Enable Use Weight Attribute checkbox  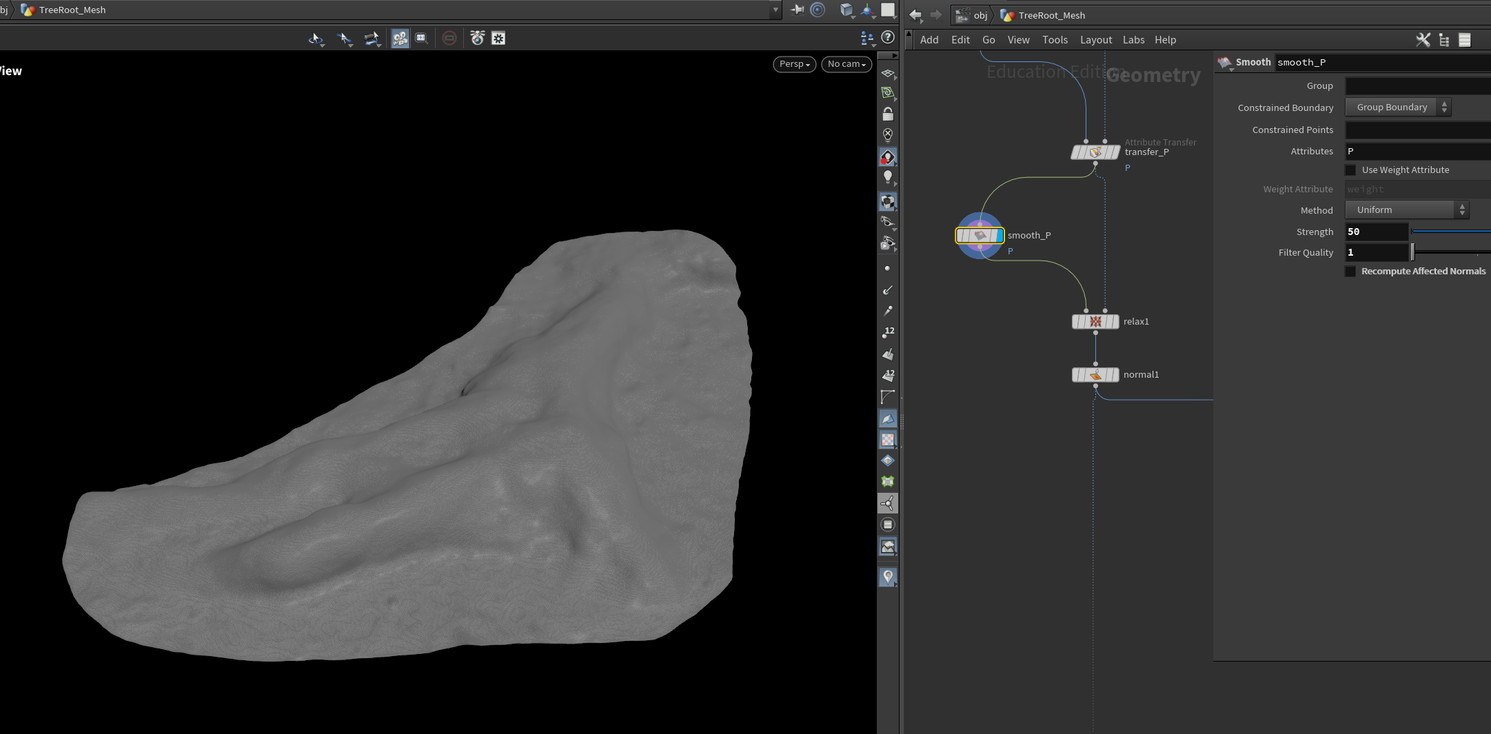1350,170
